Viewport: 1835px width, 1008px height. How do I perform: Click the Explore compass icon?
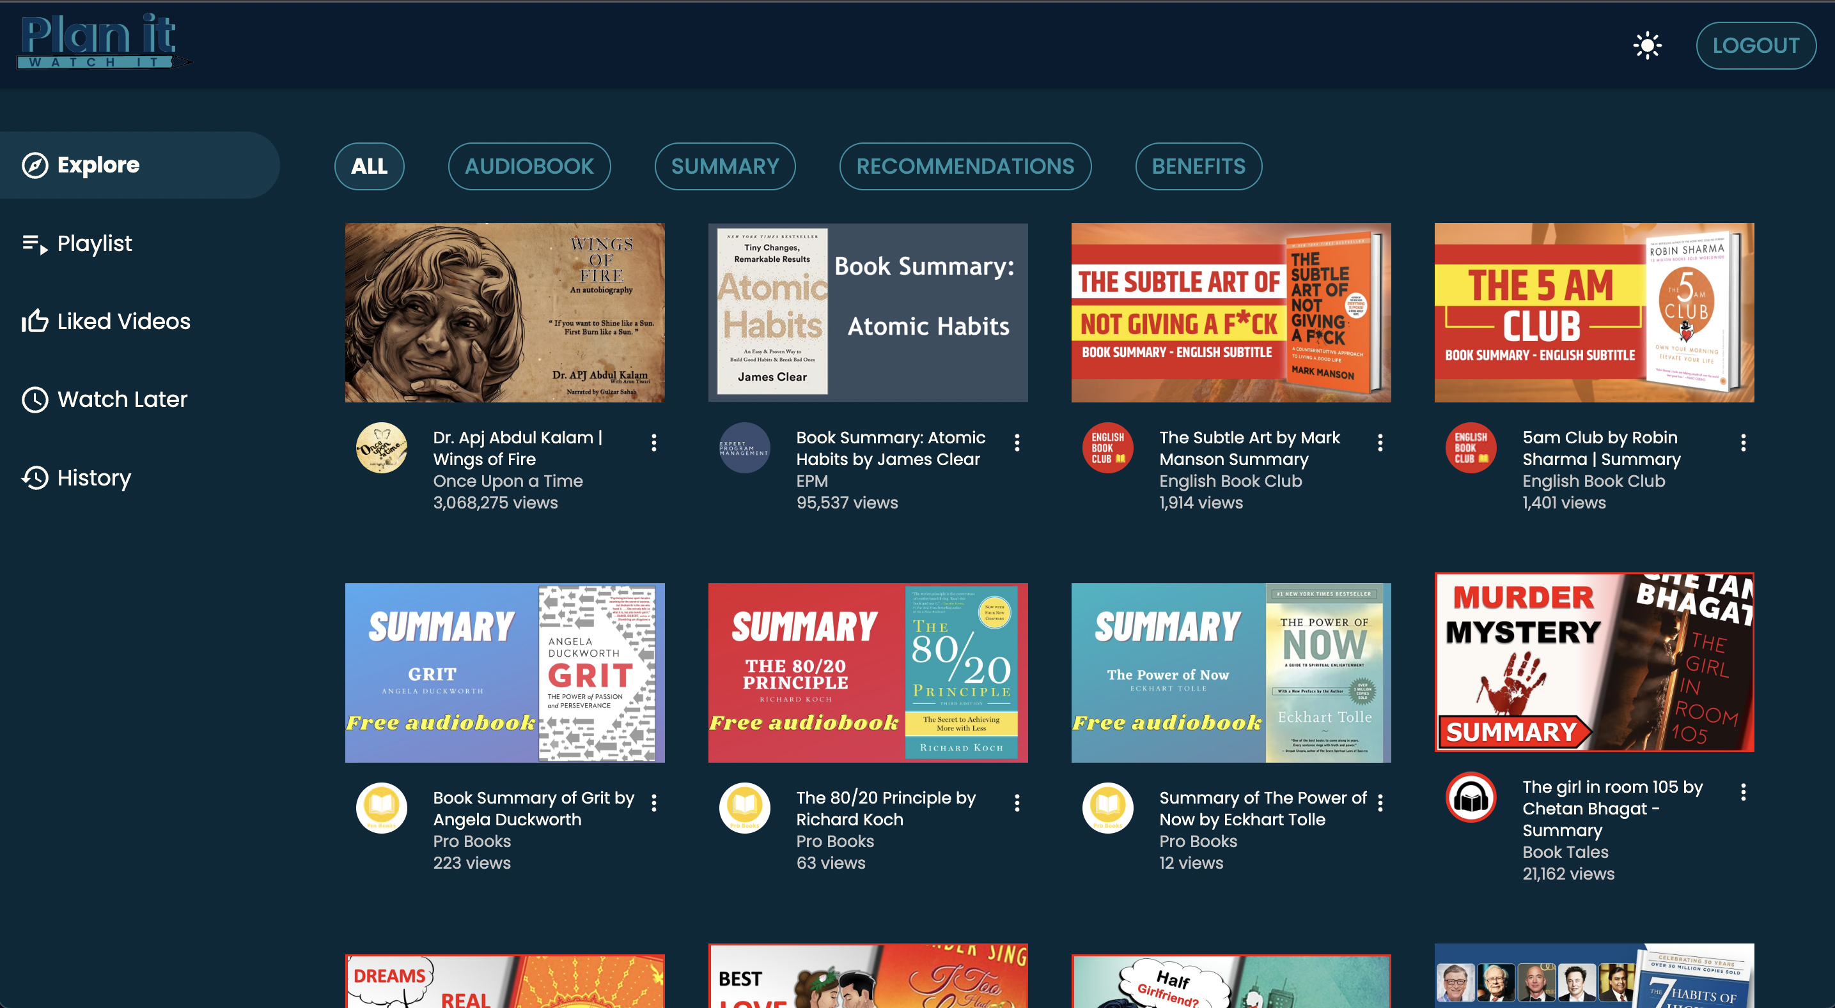(35, 165)
